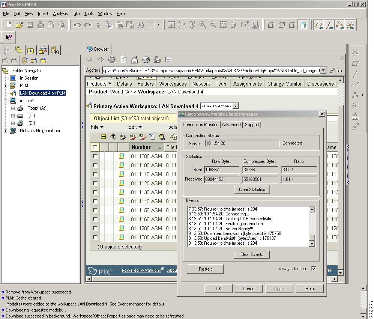Click the Go button beside Address bar

(336, 71)
